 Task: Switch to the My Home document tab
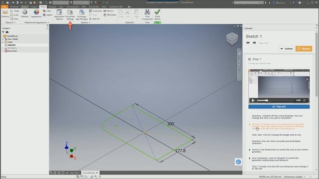click(75, 173)
